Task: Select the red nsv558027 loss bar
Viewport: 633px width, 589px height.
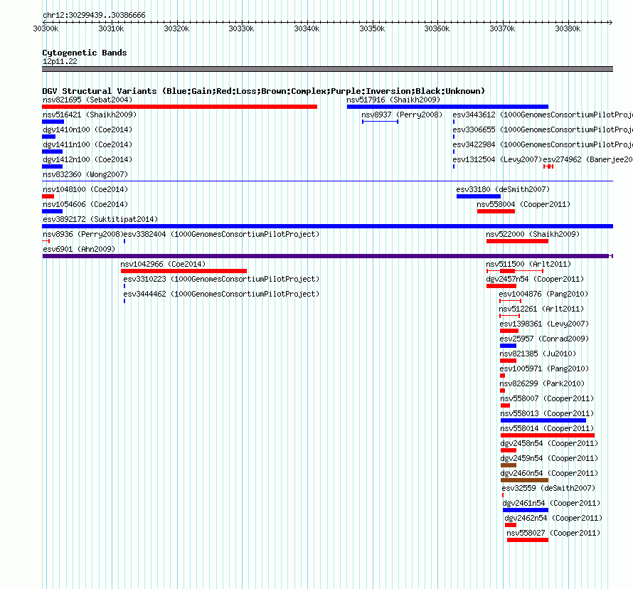Action: point(528,540)
